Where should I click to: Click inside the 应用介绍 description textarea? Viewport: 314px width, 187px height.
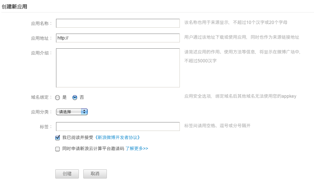coord(118,68)
